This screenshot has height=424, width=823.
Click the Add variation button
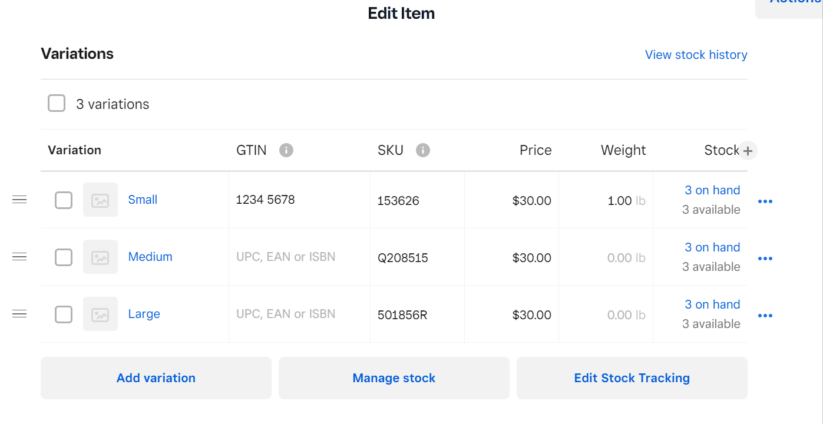(x=156, y=378)
